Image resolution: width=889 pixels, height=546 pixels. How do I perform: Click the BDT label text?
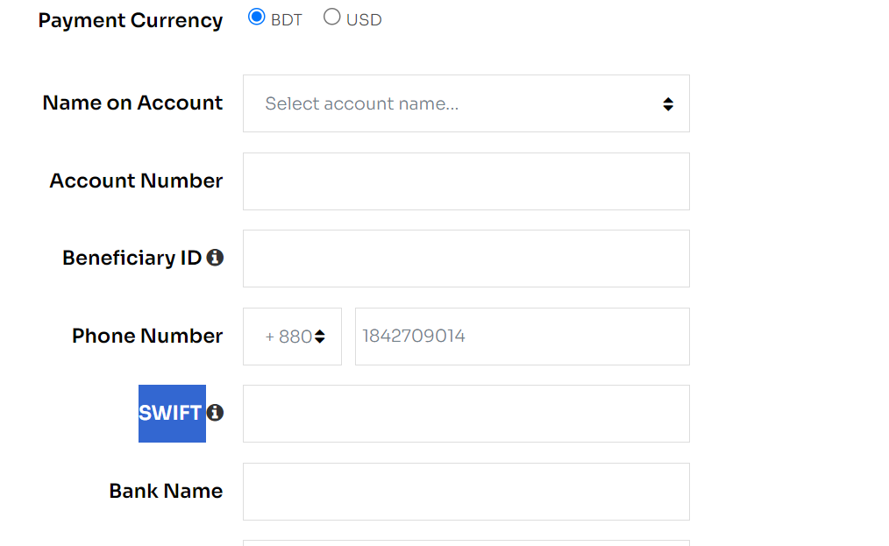(287, 20)
